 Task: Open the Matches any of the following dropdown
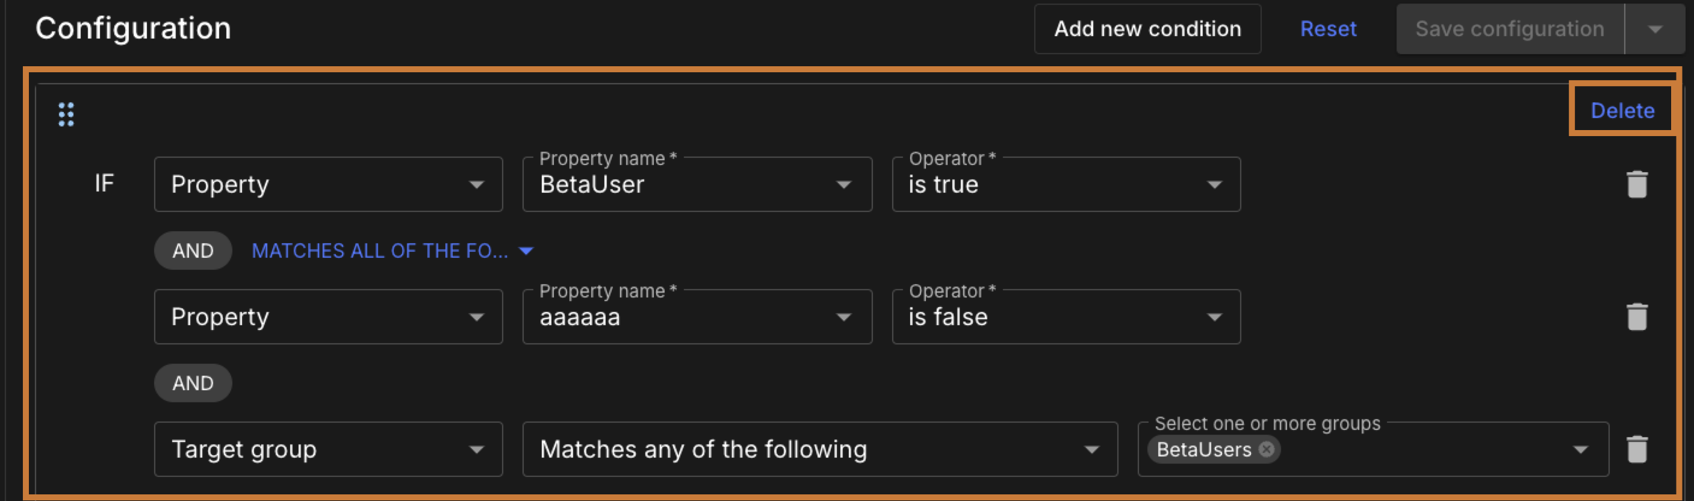[x=1091, y=449]
